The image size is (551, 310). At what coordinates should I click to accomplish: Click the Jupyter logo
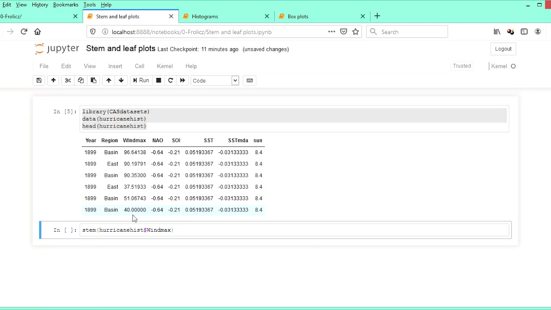[57, 48]
